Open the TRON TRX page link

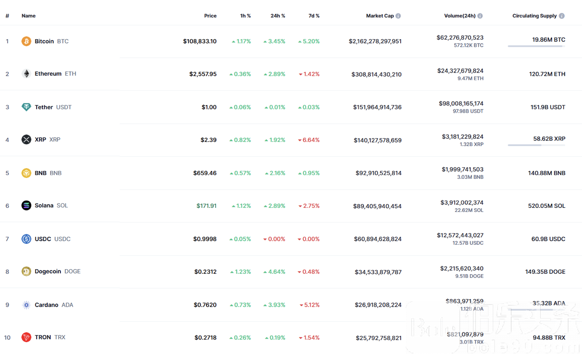(x=50, y=337)
